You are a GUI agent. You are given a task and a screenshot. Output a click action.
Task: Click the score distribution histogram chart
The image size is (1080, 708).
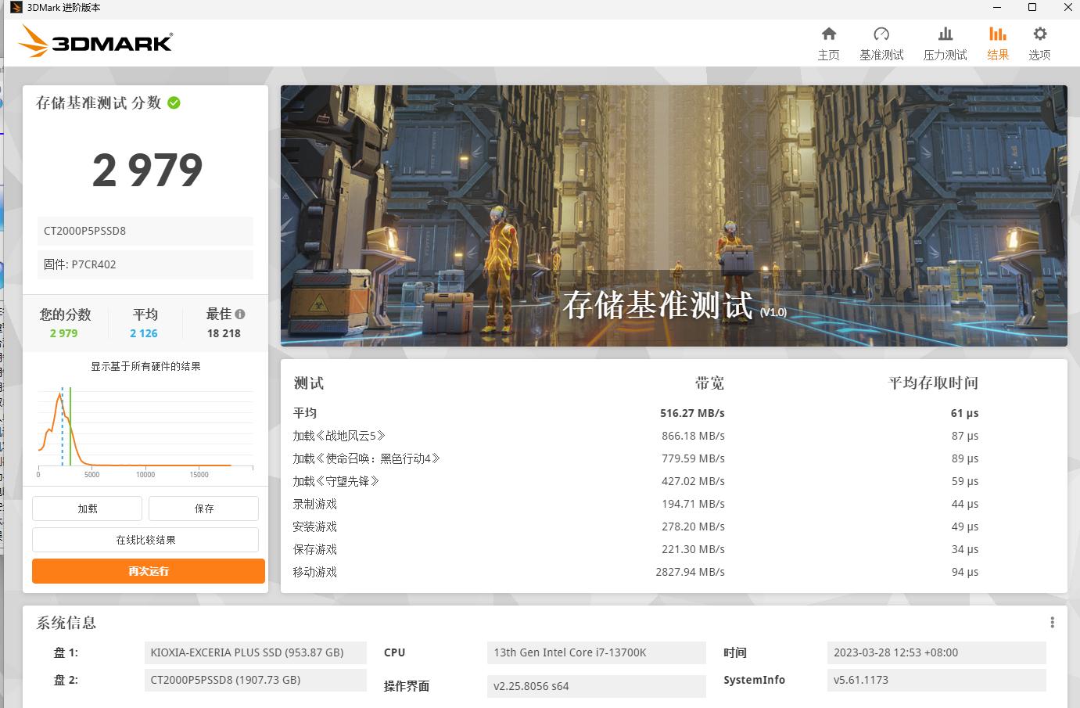(x=145, y=430)
